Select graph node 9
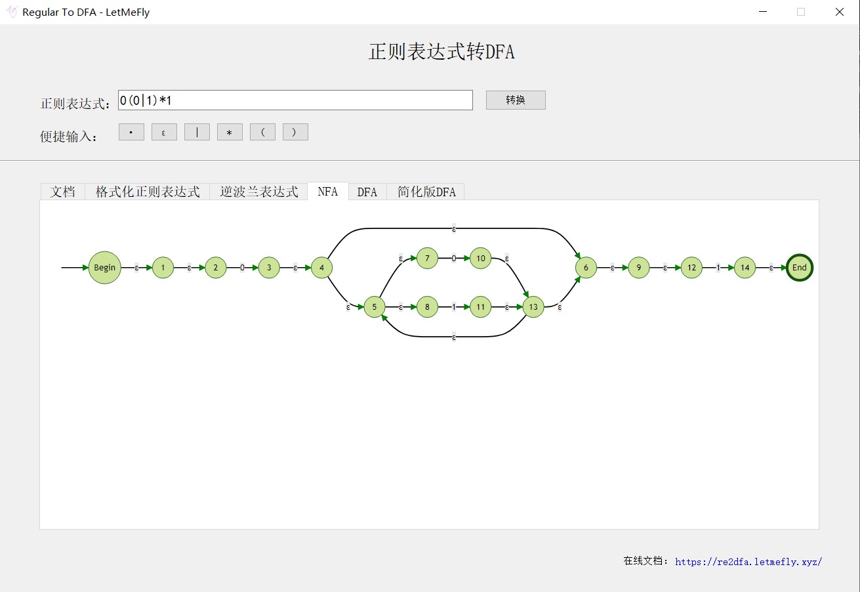860x592 pixels. (639, 268)
